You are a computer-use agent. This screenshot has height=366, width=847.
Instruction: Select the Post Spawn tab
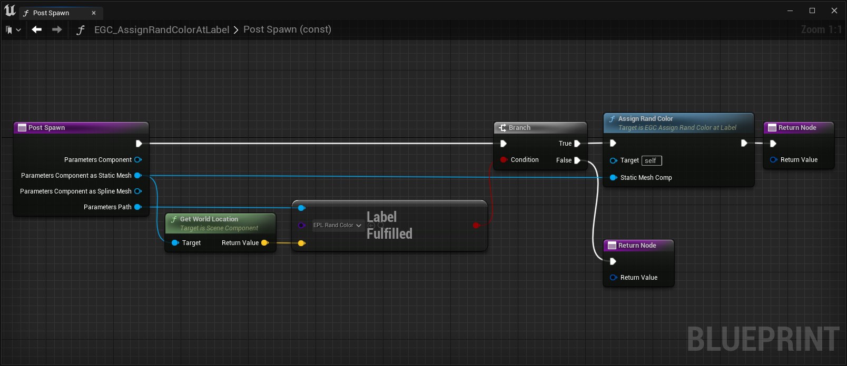[51, 13]
